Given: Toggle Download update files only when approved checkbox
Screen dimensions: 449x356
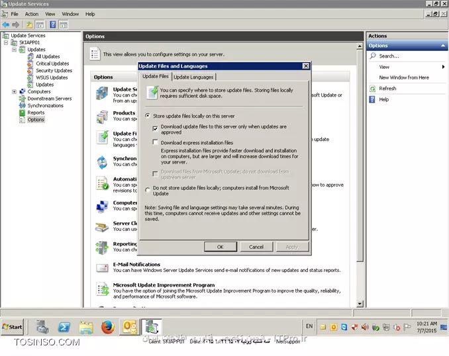Looking at the screenshot, I should (155, 128).
